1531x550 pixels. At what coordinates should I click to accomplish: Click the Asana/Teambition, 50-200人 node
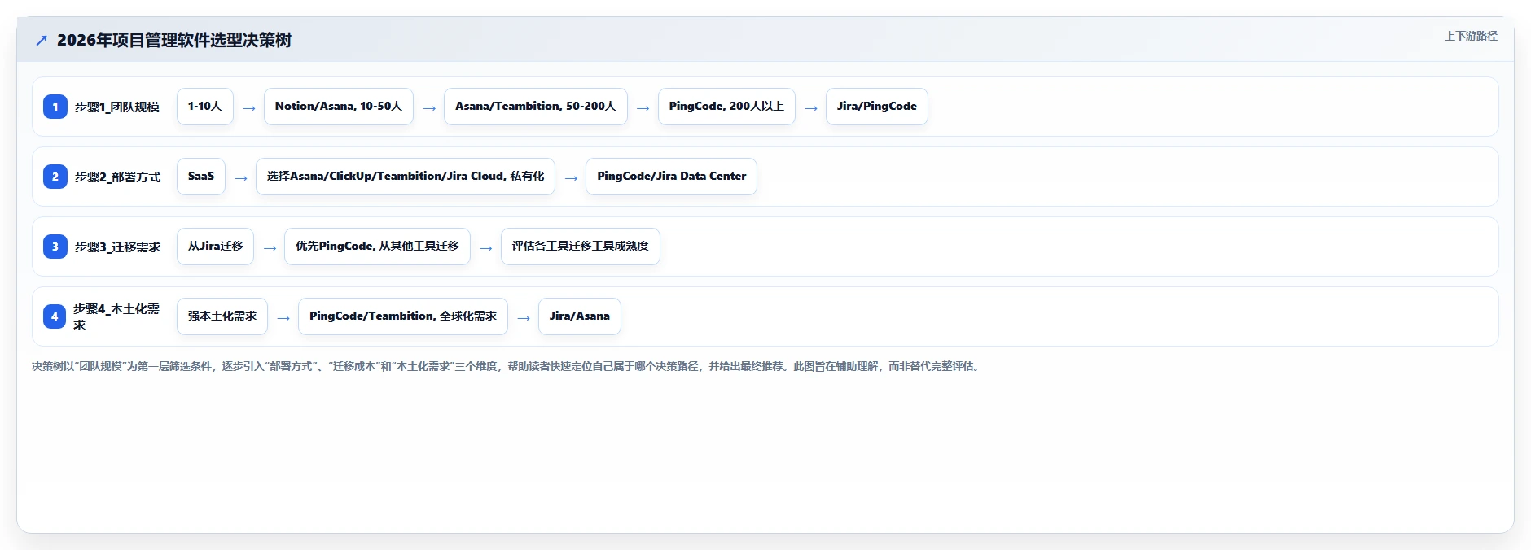536,107
